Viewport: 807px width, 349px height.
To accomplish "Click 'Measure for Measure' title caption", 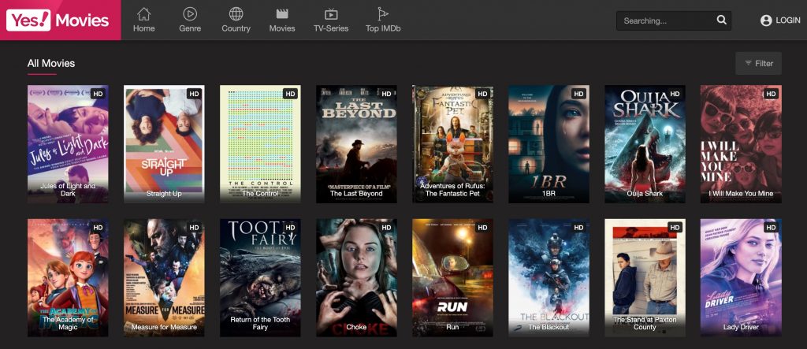I will coord(164,327).
